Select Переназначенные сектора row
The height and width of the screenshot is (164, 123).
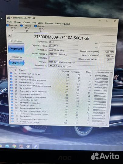[x=59, y=84]
